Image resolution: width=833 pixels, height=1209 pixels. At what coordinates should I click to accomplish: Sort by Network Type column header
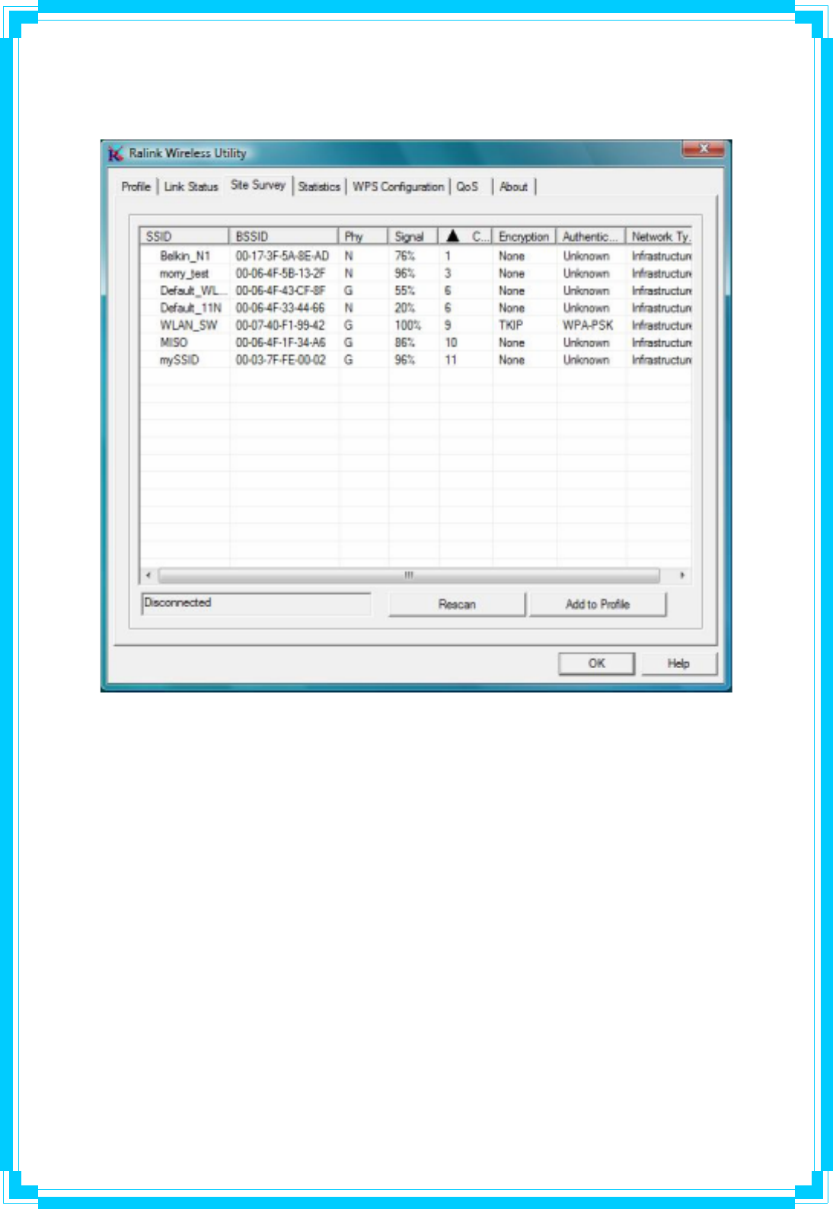[659, 236]
